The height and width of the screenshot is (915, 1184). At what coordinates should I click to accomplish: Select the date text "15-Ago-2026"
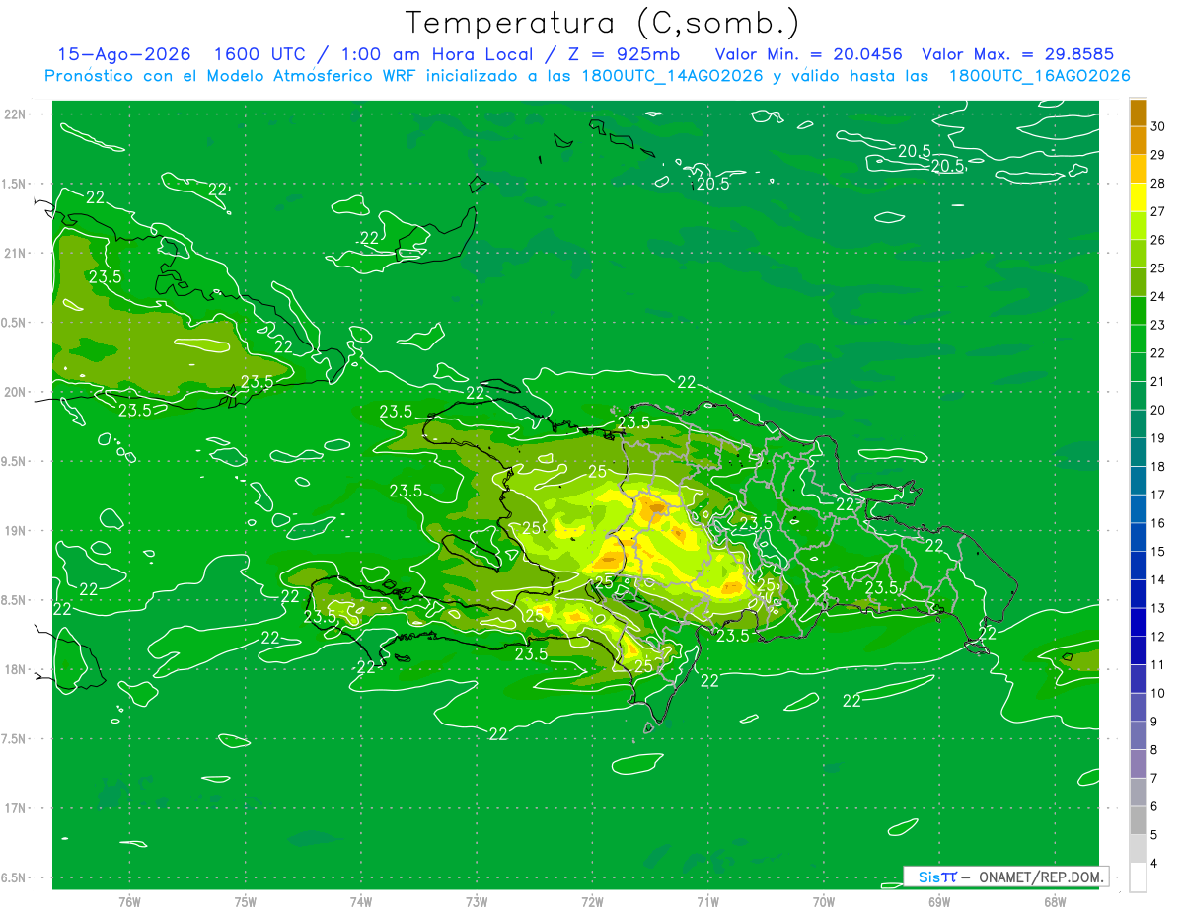(x=123, y=54)
